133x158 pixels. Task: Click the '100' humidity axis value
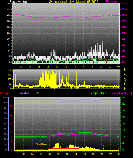coord(5,98)
